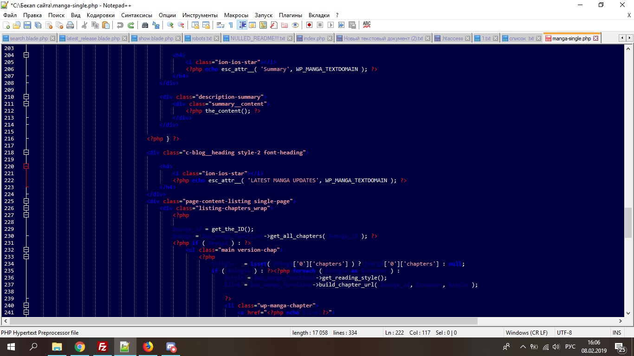Collapse the fold at line 240
Screen dimensions: 634x356
point(26,305)
